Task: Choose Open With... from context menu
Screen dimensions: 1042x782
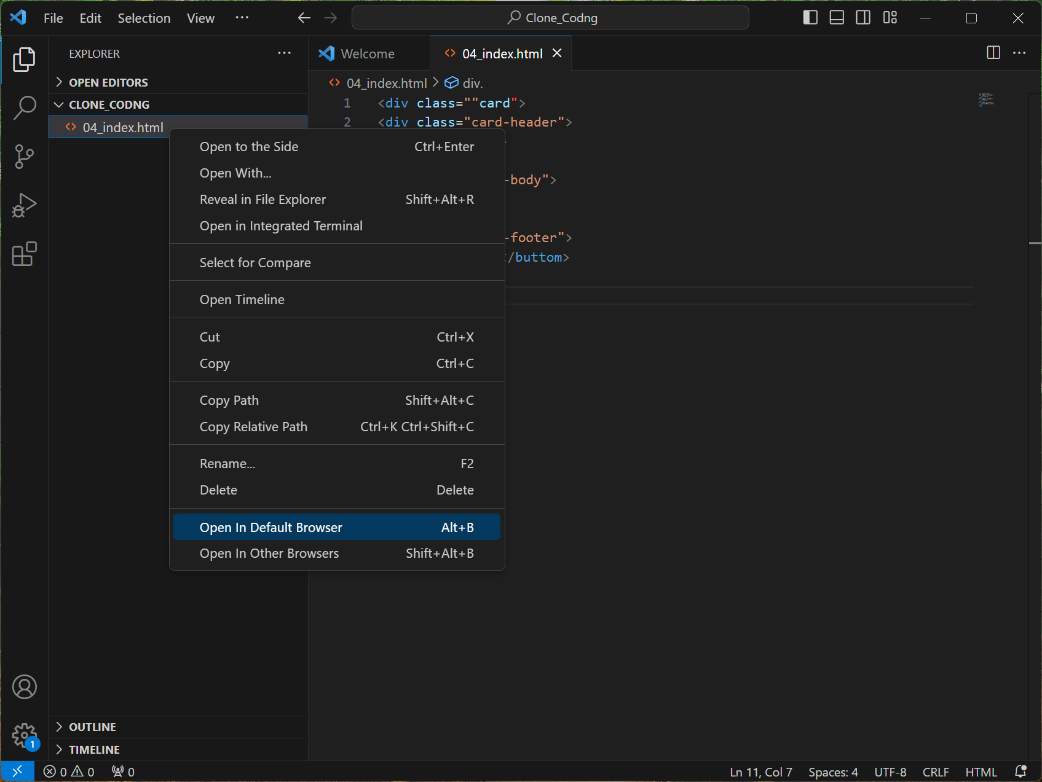Action: tap(337, 173)
